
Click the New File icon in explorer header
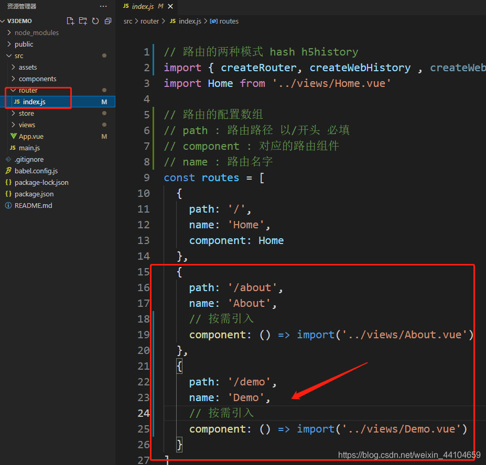[70, 21]
